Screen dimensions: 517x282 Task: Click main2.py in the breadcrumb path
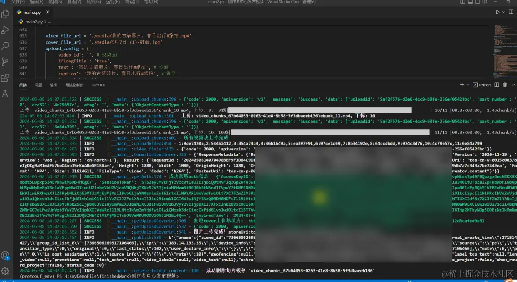click(x=34, y=22)
